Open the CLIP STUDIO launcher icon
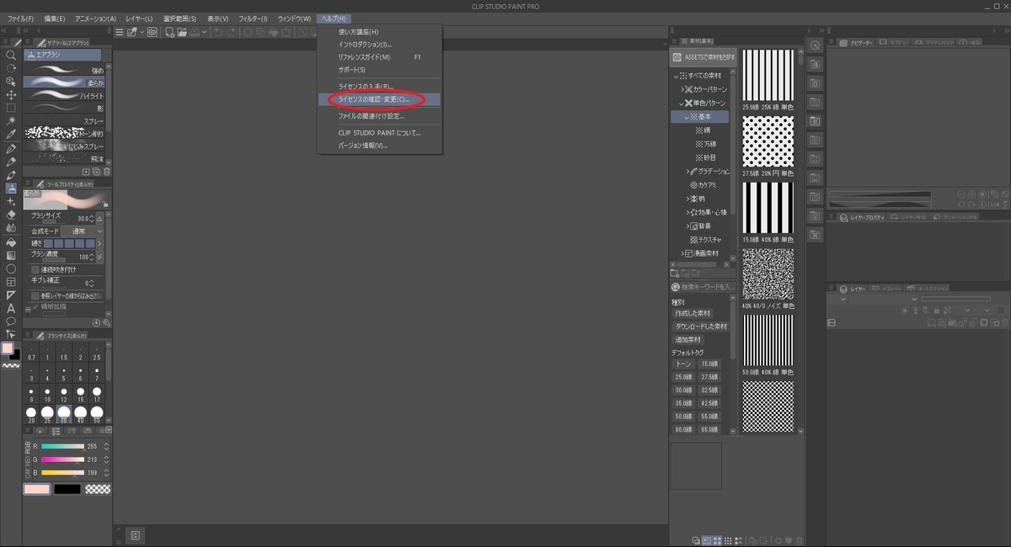Viewport: 1011px width, 547px height. click(153, 32)
